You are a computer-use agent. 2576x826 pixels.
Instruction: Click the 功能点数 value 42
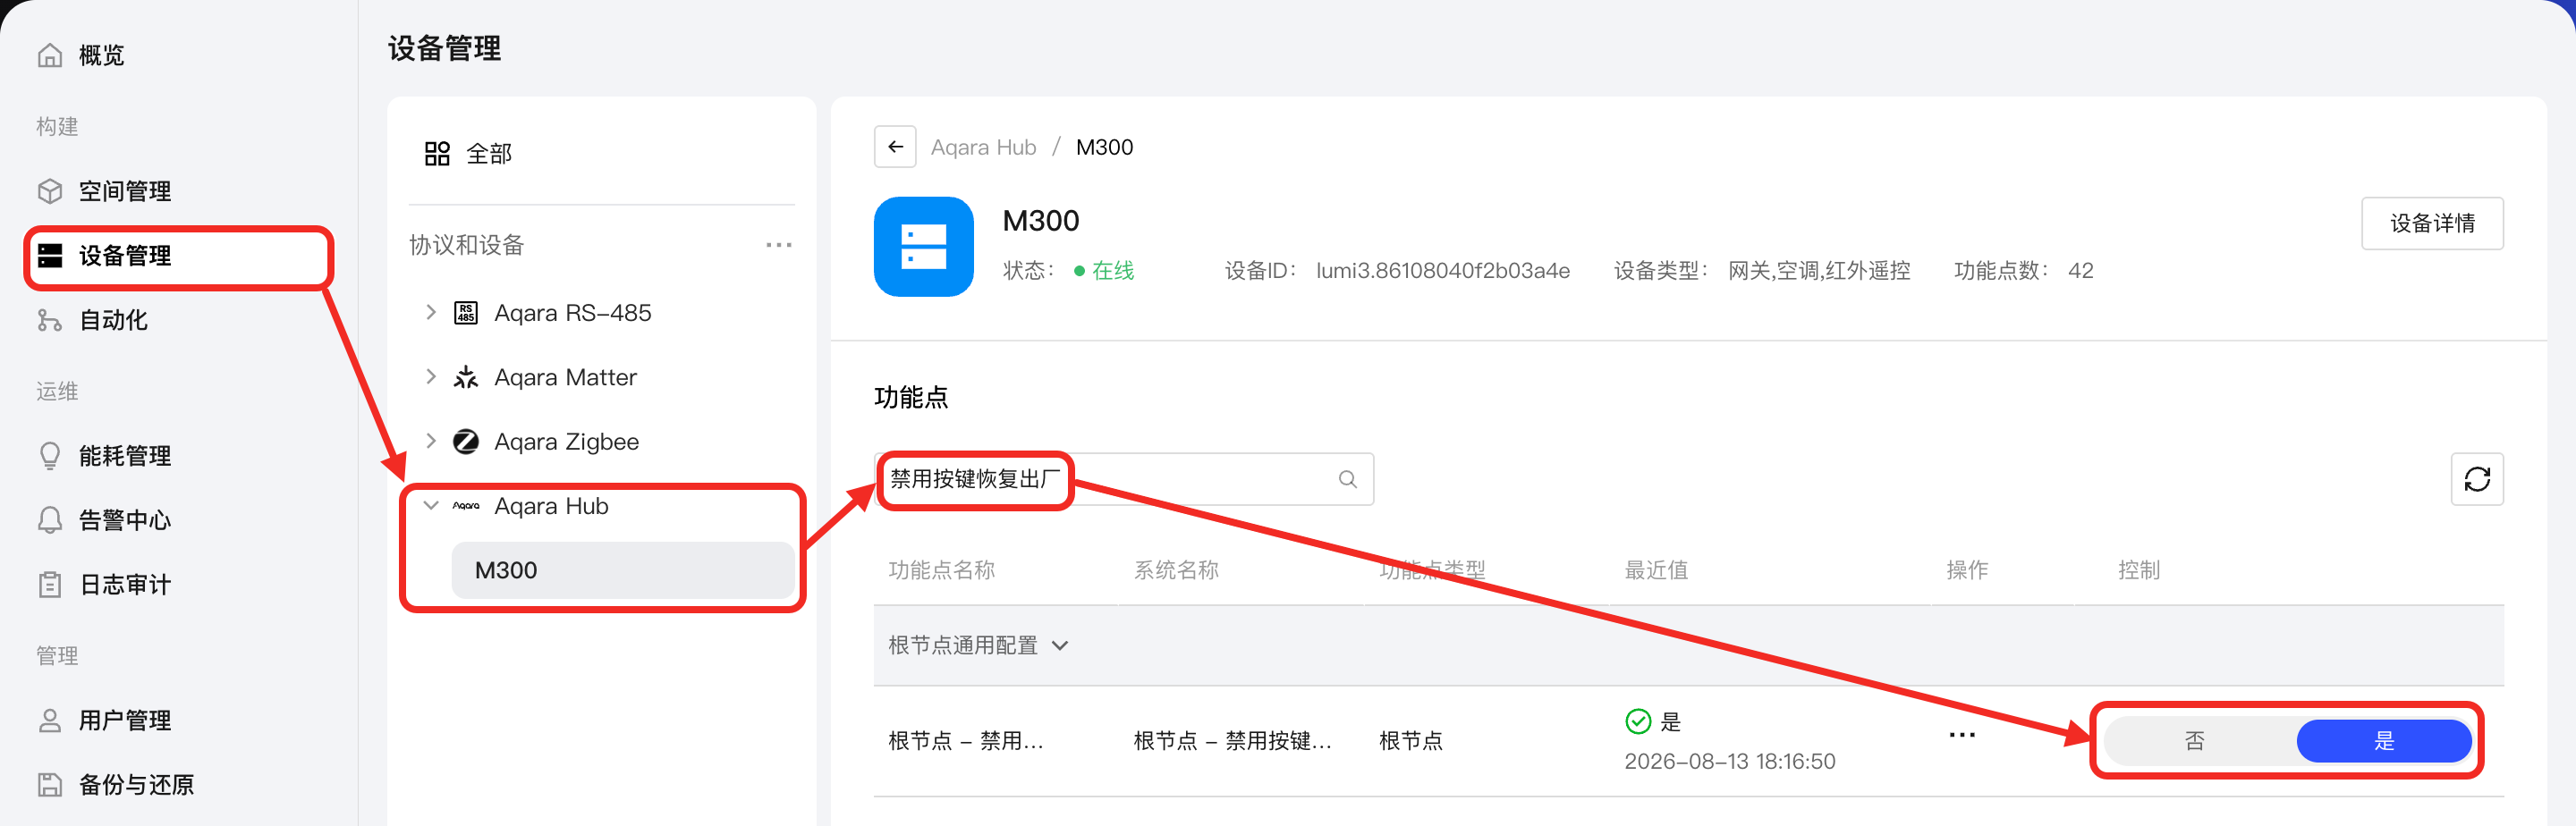tap(2080, 271)
